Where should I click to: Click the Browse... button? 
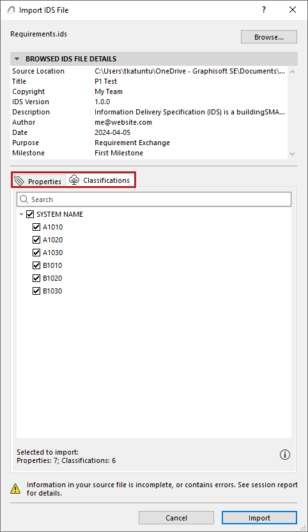point(269,37)
